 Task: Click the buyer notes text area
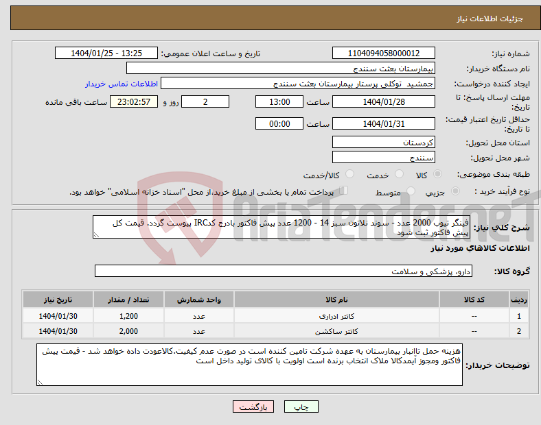click(x=249, y=365)
